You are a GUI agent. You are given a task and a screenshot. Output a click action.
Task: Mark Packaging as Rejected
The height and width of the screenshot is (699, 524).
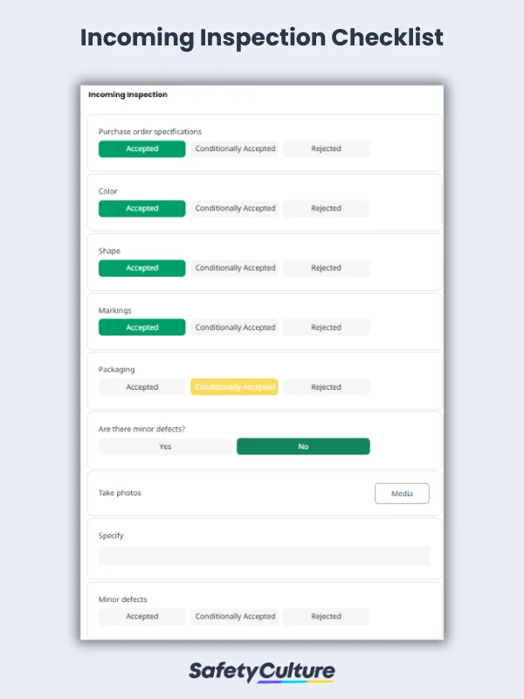tap(326, 386)
